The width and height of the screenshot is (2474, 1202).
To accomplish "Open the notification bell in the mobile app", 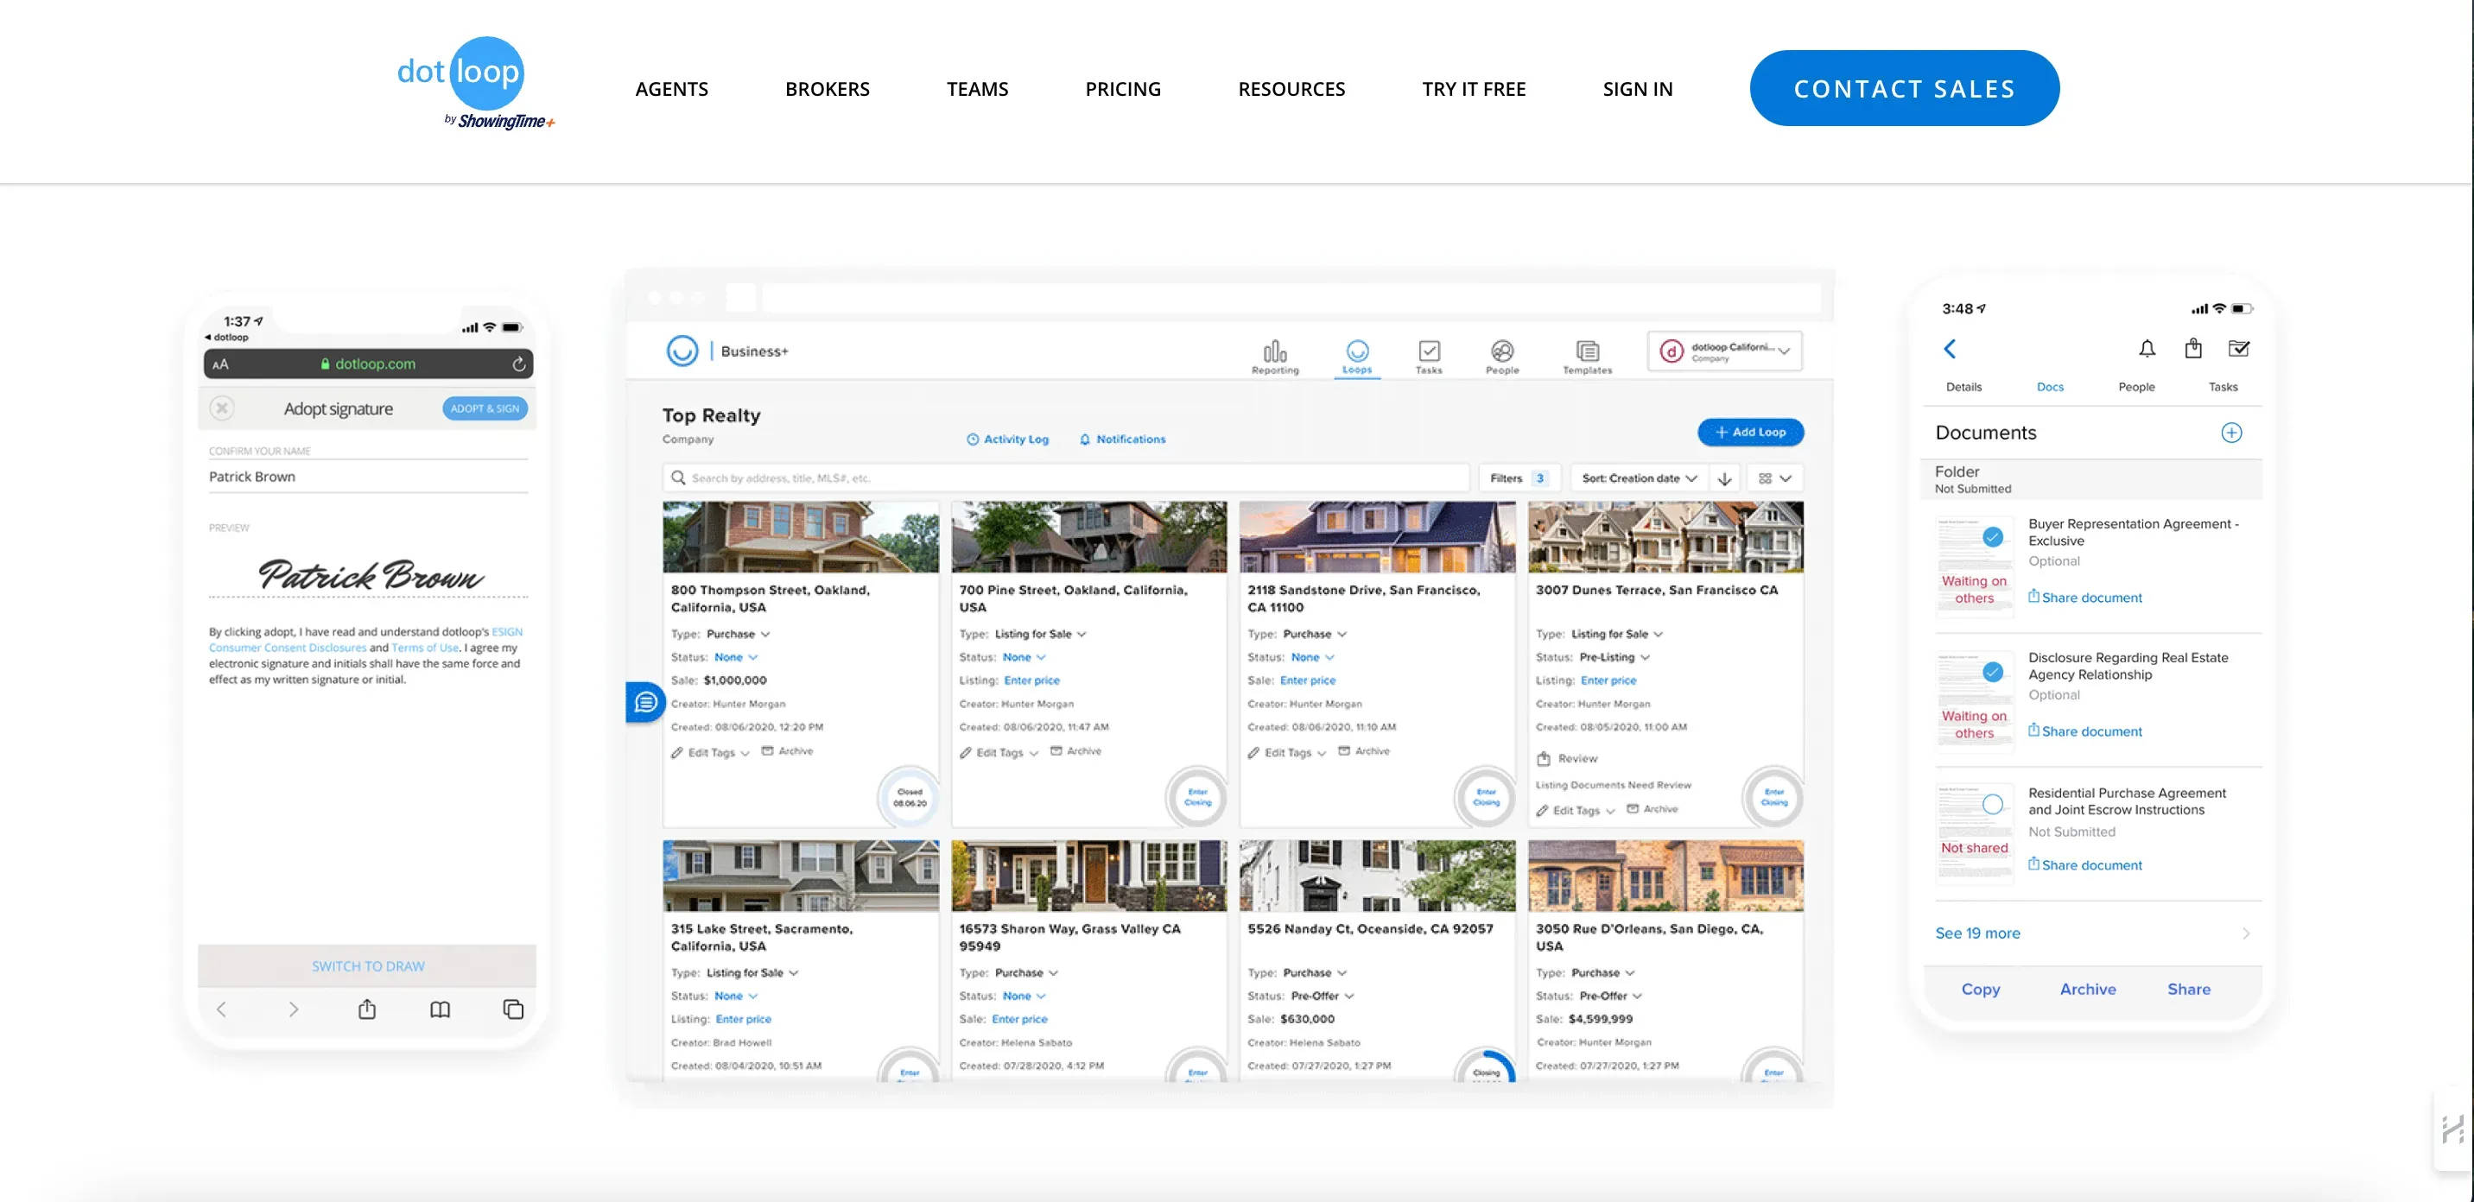I will click(2149, 349).
